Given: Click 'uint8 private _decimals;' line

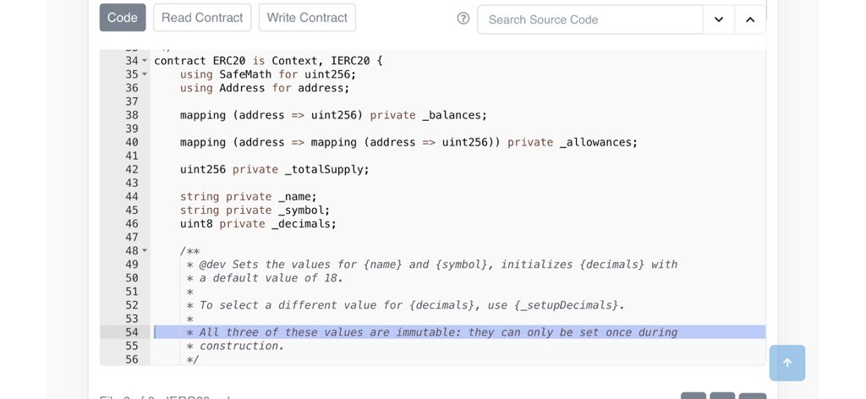Looking at the screenshot, I should [258, 223].
